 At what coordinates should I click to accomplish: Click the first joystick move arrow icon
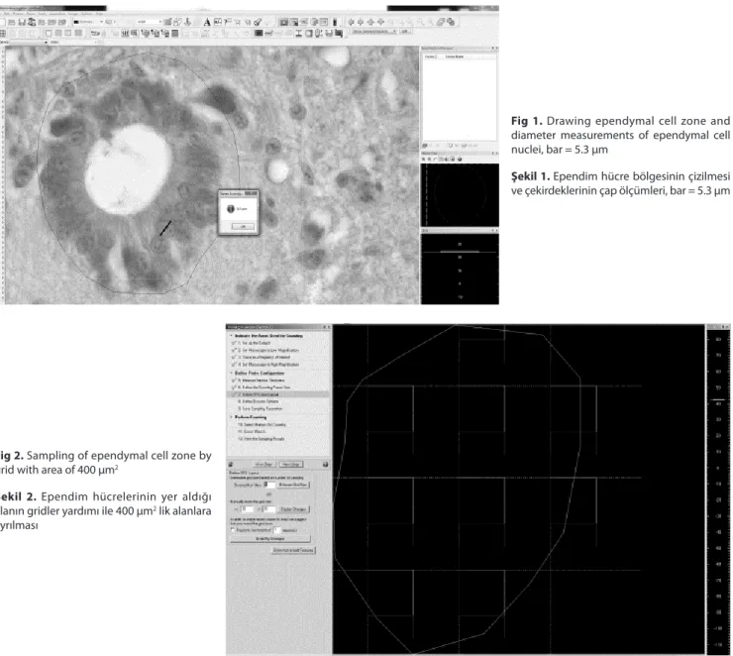pos(351,22)
